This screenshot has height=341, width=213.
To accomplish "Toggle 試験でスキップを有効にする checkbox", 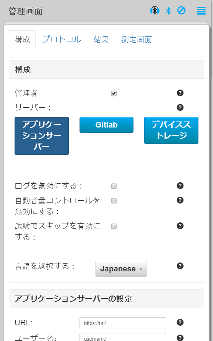I will [x=114, y=226].
